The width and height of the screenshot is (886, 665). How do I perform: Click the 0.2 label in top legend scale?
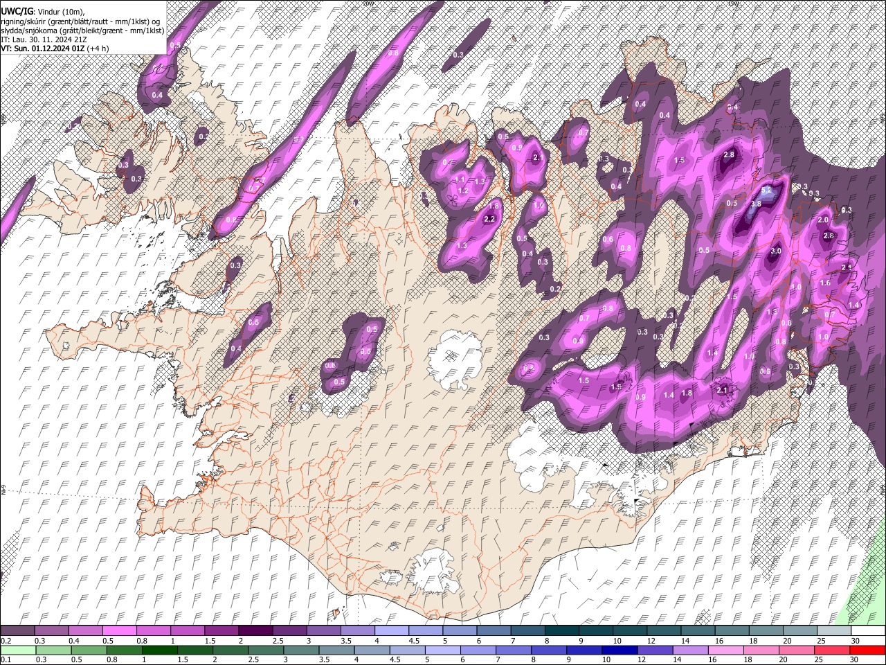[7, 641]
